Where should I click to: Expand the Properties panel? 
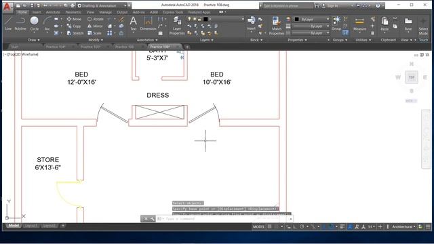[297, 40]
